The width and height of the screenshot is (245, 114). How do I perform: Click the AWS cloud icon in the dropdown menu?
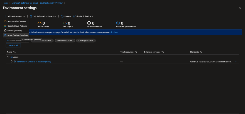pos(5,21)
